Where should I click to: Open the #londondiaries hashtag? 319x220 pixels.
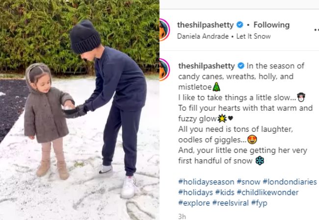coord(290,182)
